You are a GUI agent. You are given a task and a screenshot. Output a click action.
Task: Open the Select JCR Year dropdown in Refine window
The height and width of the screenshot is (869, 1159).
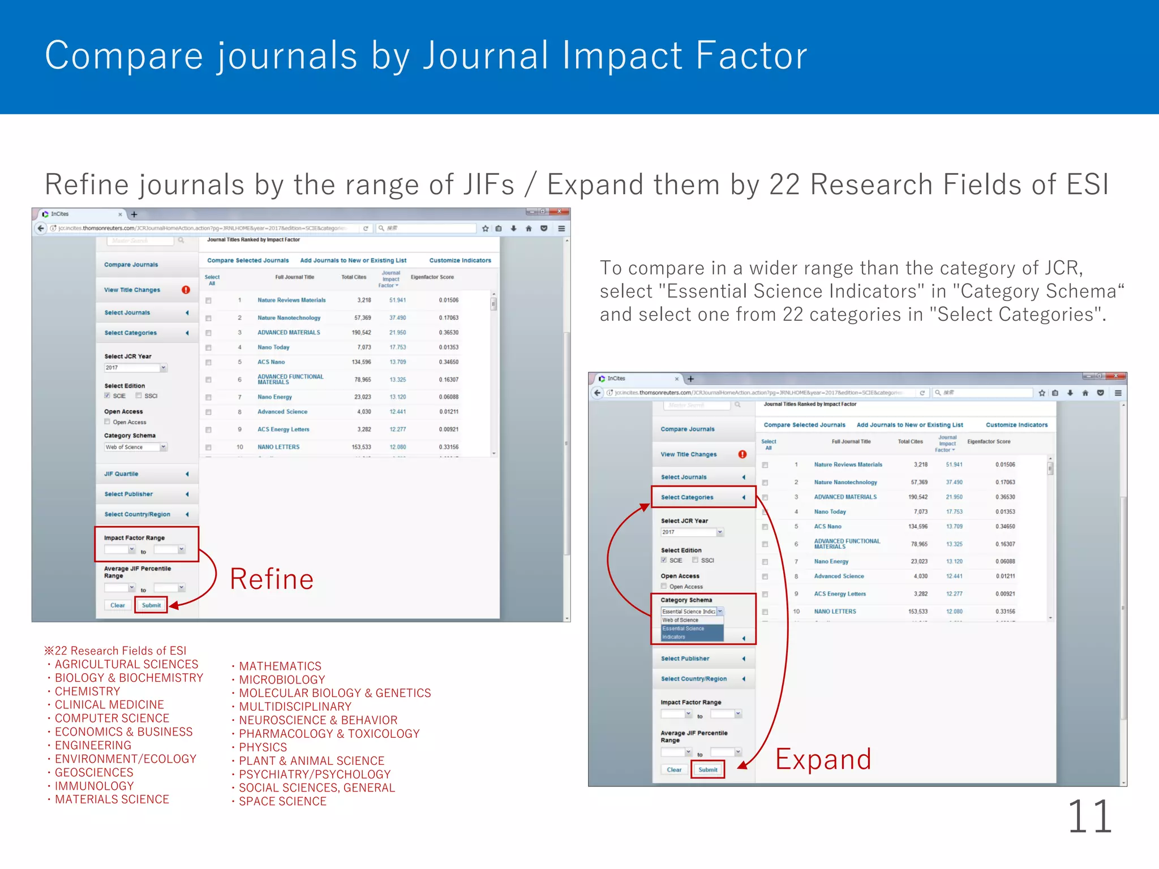(136, 368)
